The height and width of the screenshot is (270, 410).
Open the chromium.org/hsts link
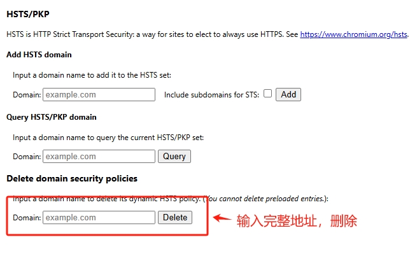coord(353,34)
